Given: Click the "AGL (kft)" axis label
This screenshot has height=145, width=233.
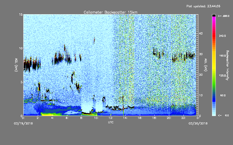Looking at the screenshot, I should point(206,65).
